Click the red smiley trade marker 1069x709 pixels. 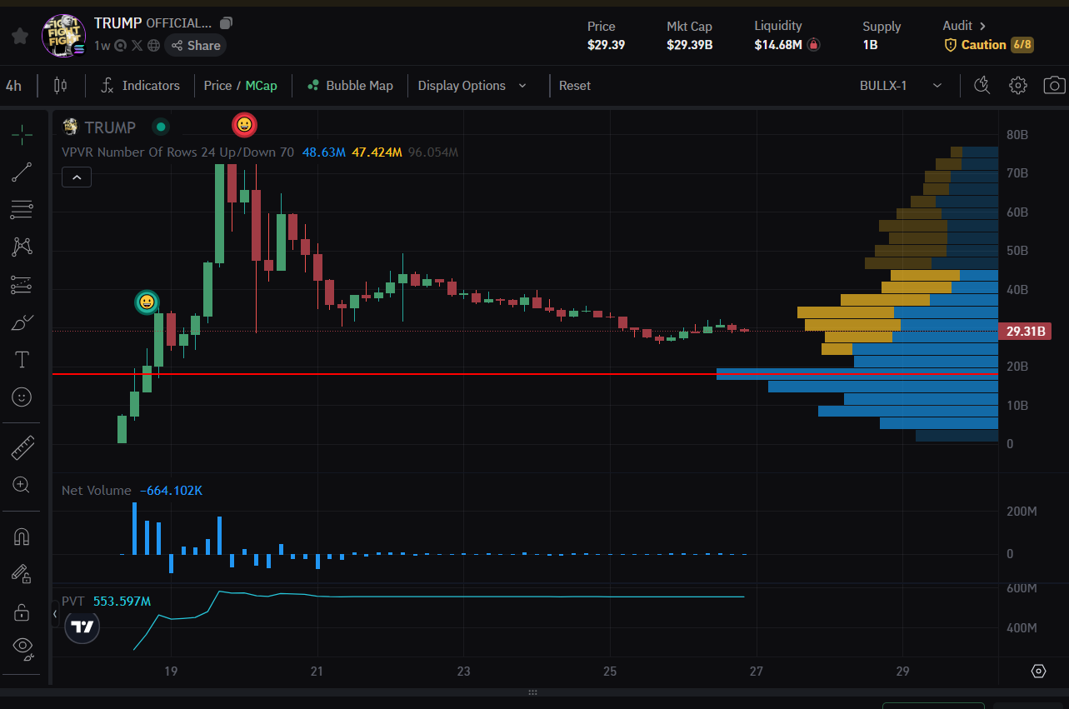[x=244, y=125]
